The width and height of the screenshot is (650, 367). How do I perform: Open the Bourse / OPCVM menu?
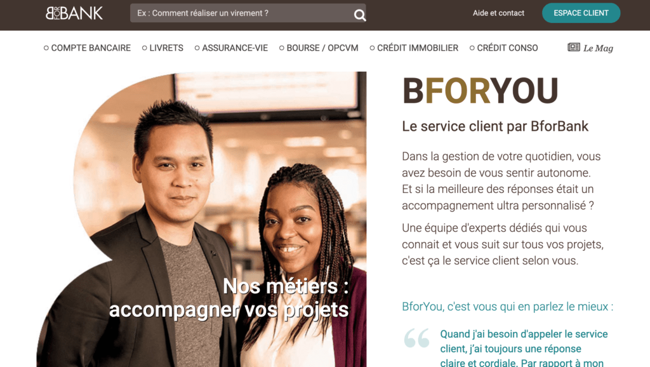(x=322, y=48)
